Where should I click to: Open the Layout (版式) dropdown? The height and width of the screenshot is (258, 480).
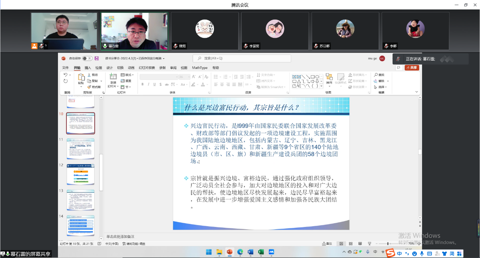127,75
